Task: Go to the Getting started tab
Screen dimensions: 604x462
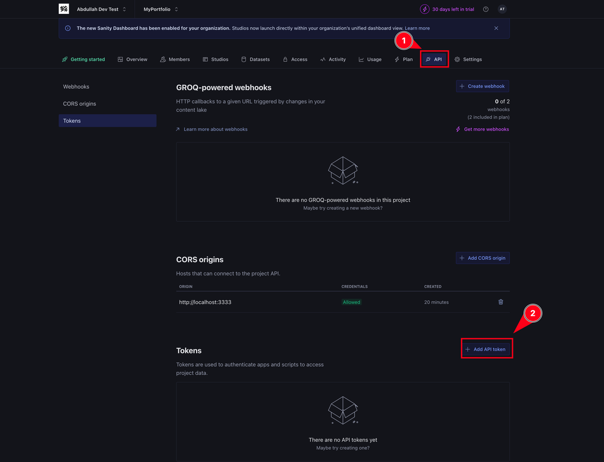Action: [x=83, y=59]
